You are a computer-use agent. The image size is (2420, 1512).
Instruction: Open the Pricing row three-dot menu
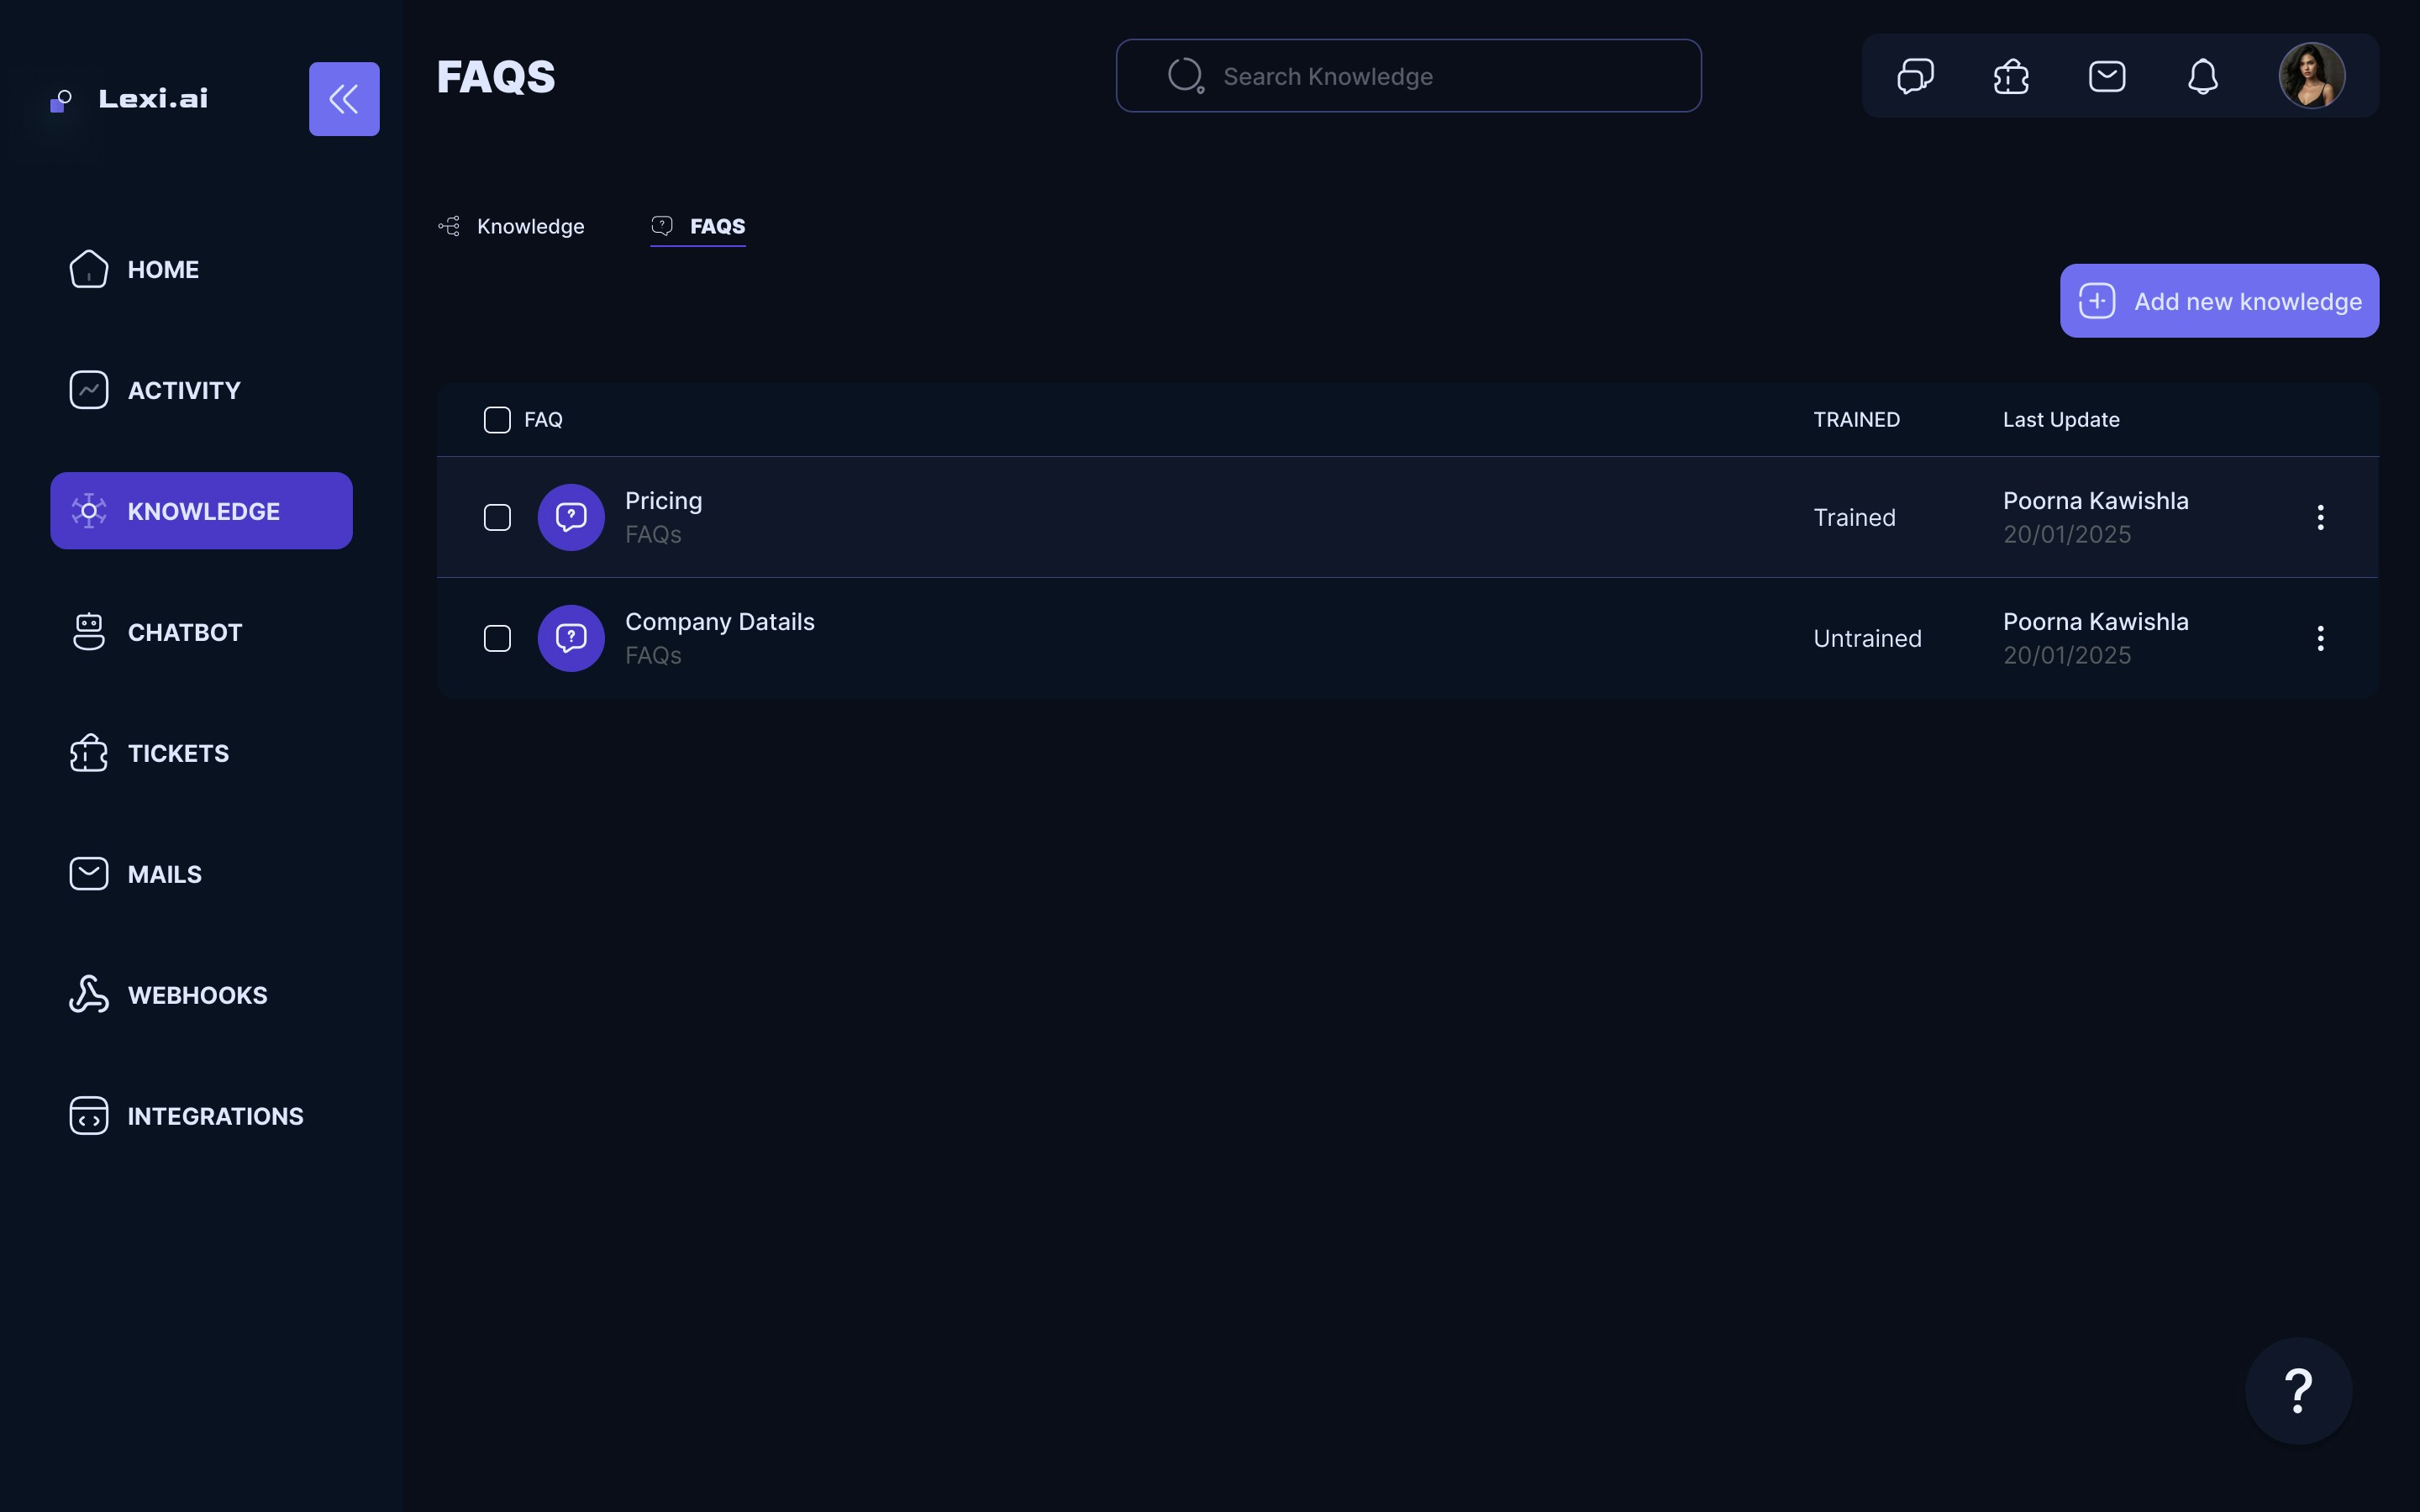point(2320,517)
